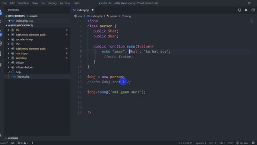Click the $value parameter on line 6

click(144, 46)
